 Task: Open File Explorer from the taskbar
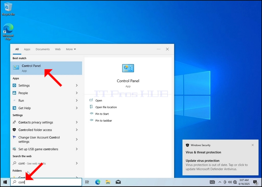click(108, 182)
